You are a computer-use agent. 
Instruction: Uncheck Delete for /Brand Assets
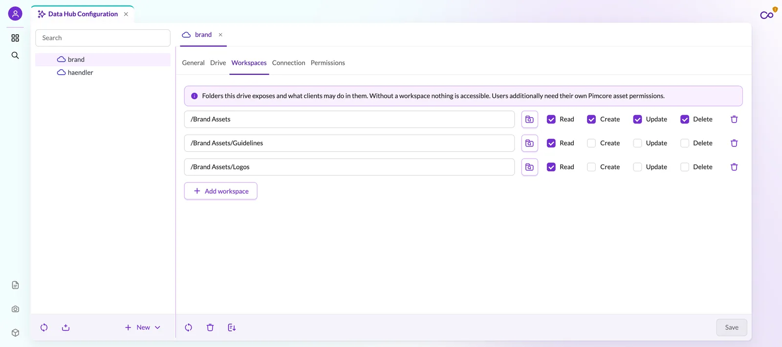pyautogui.click(x=685, y=120)
